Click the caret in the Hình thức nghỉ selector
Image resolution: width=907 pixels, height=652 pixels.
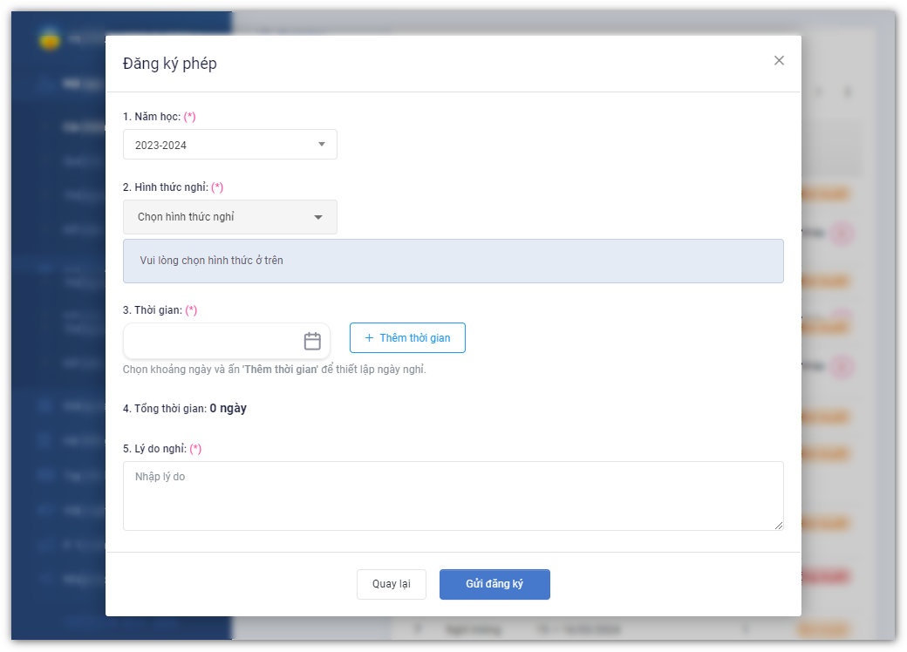318,217
